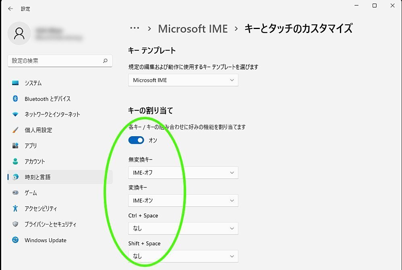Click the Shift + Space label

coord(144,243)
